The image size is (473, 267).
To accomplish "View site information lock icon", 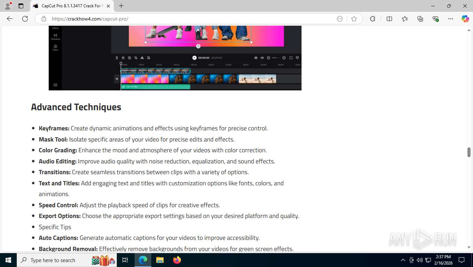I will [x=44, y=19].
